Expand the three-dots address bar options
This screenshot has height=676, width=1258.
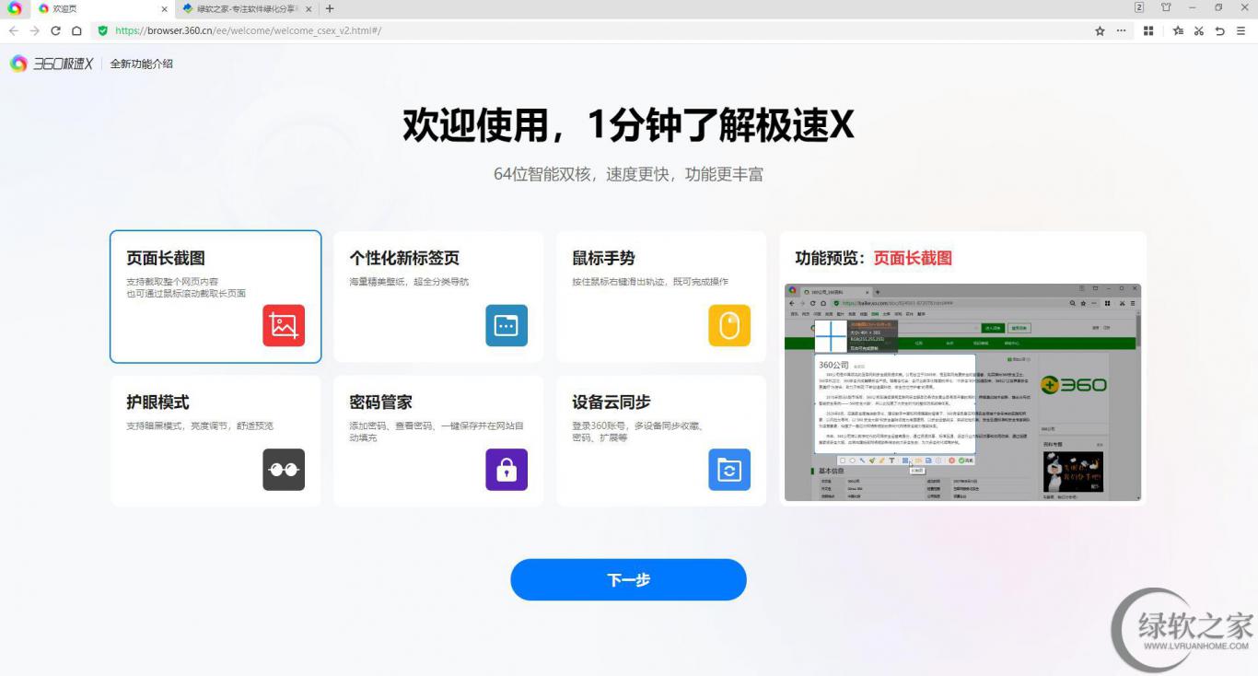(x=1121, y=30)
